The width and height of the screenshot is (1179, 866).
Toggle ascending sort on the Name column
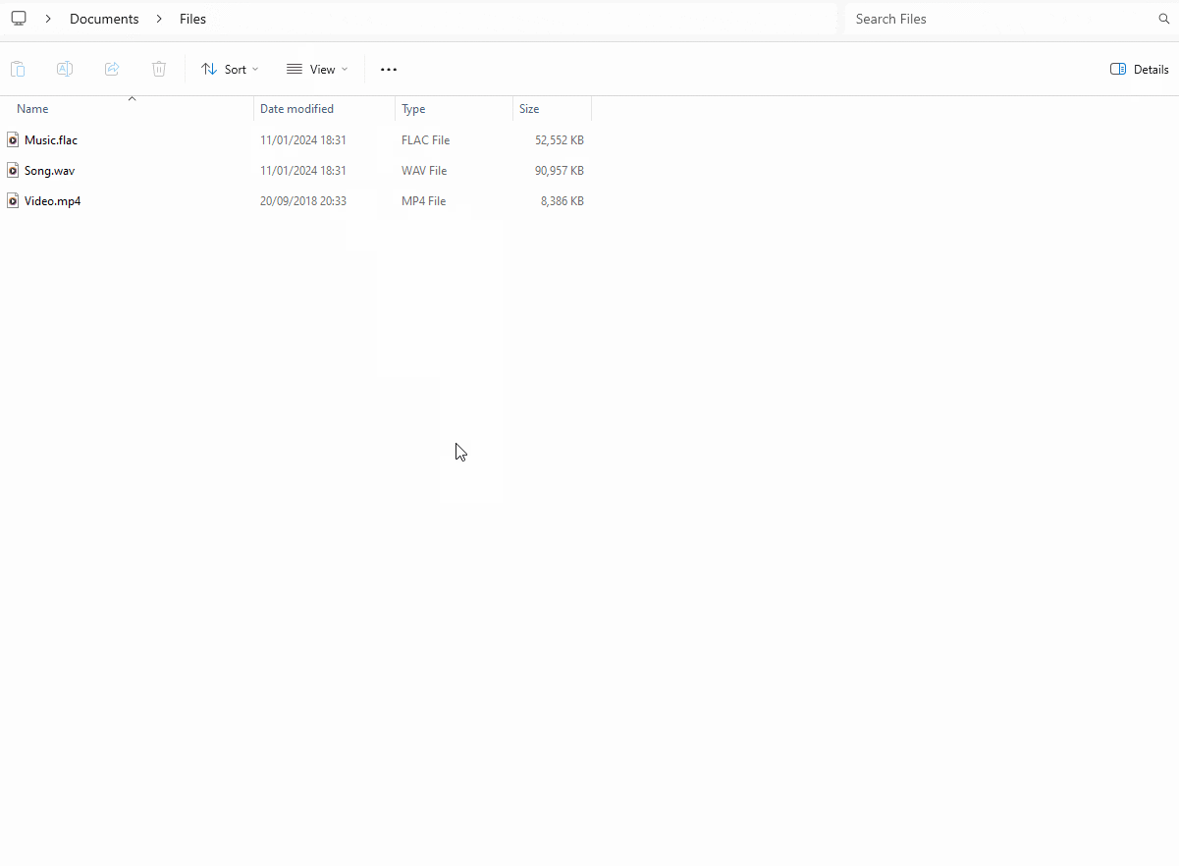(x=132, y=99)
